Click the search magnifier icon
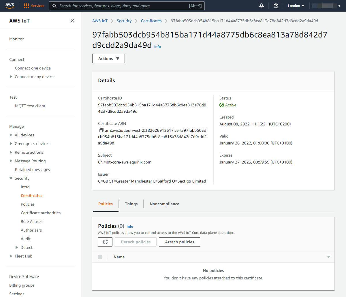The height and width of the screenshot is (297, 346). click(54, 6)
